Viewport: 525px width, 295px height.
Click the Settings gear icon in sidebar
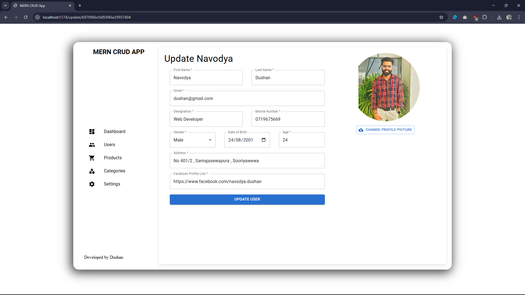[92, 184]
